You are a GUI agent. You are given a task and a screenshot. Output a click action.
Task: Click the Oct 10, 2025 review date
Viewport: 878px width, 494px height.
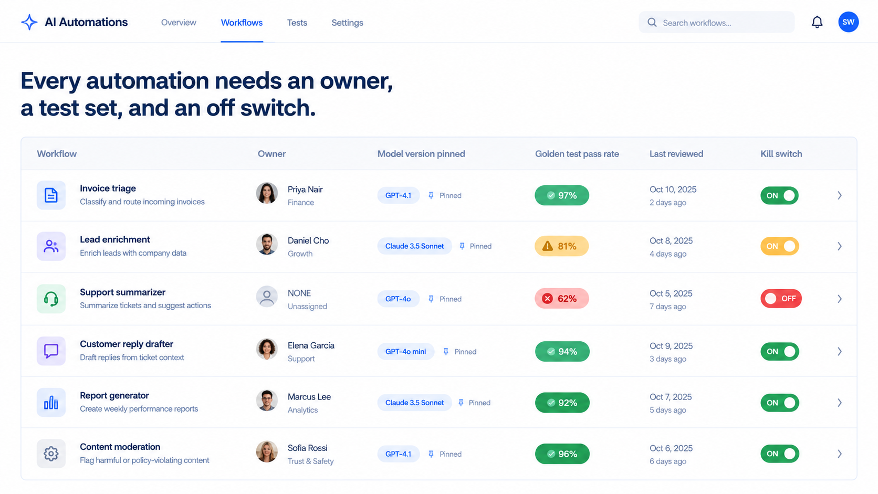tap(673, 190)
